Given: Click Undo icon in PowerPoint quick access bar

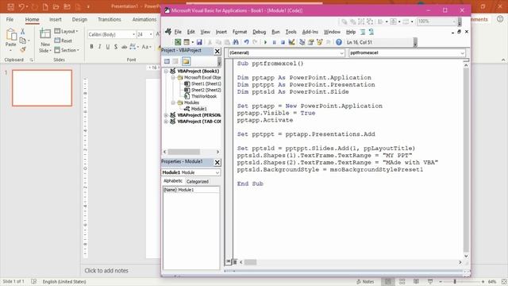Looking at the screenshot, I should click(21, 6).
